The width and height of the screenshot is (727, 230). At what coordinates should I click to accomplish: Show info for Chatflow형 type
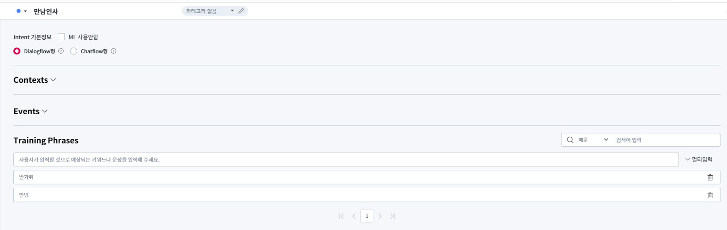point(114,51)
